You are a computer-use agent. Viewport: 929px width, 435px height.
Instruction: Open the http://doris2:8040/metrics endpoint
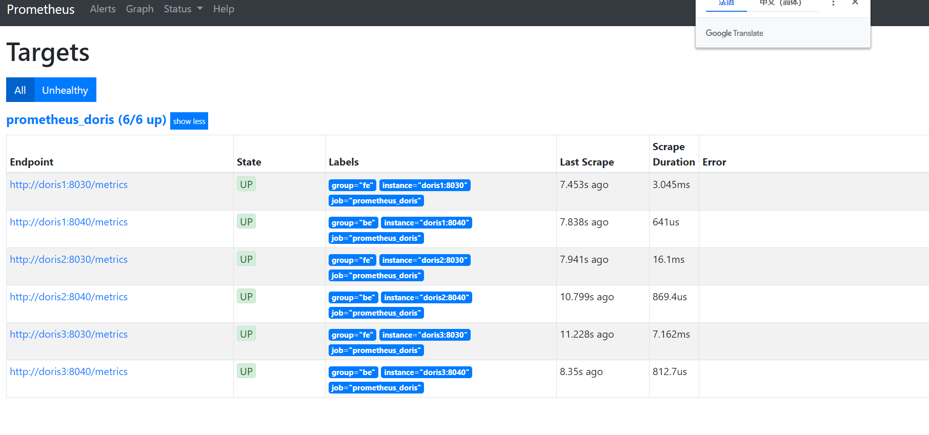pos(69,297)
